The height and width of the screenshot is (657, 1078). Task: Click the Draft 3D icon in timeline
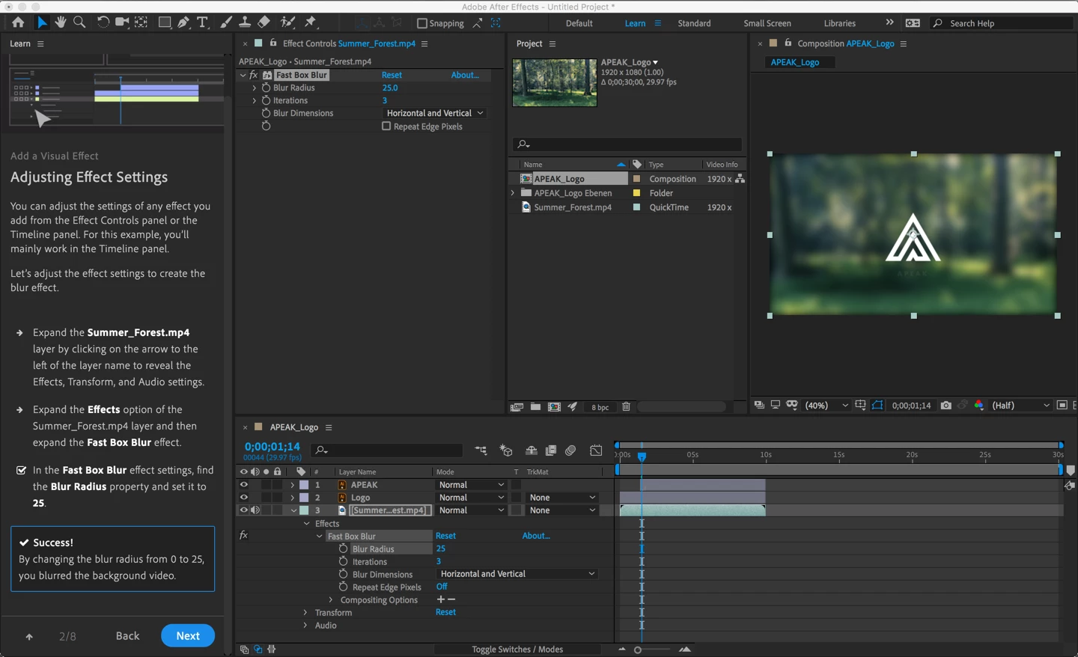tap(506, 450)
